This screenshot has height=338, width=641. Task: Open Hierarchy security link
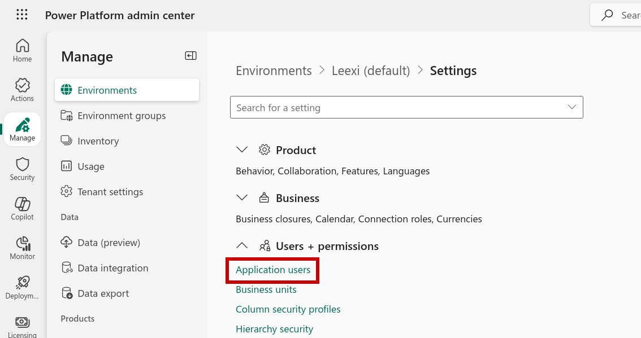coord(274,329)
